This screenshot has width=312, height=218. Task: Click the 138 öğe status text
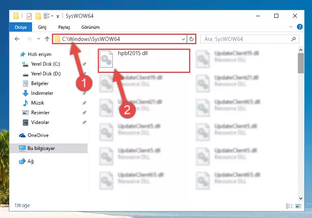coord(22,205)
